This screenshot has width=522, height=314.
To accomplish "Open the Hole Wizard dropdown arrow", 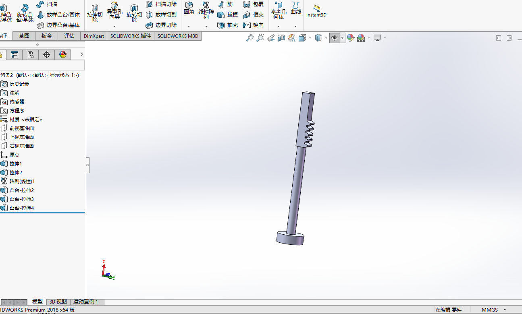I will (x=114, y=26).
